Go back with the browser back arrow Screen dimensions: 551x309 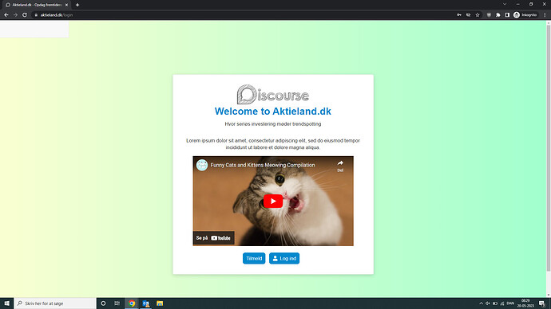pos(6,14)
